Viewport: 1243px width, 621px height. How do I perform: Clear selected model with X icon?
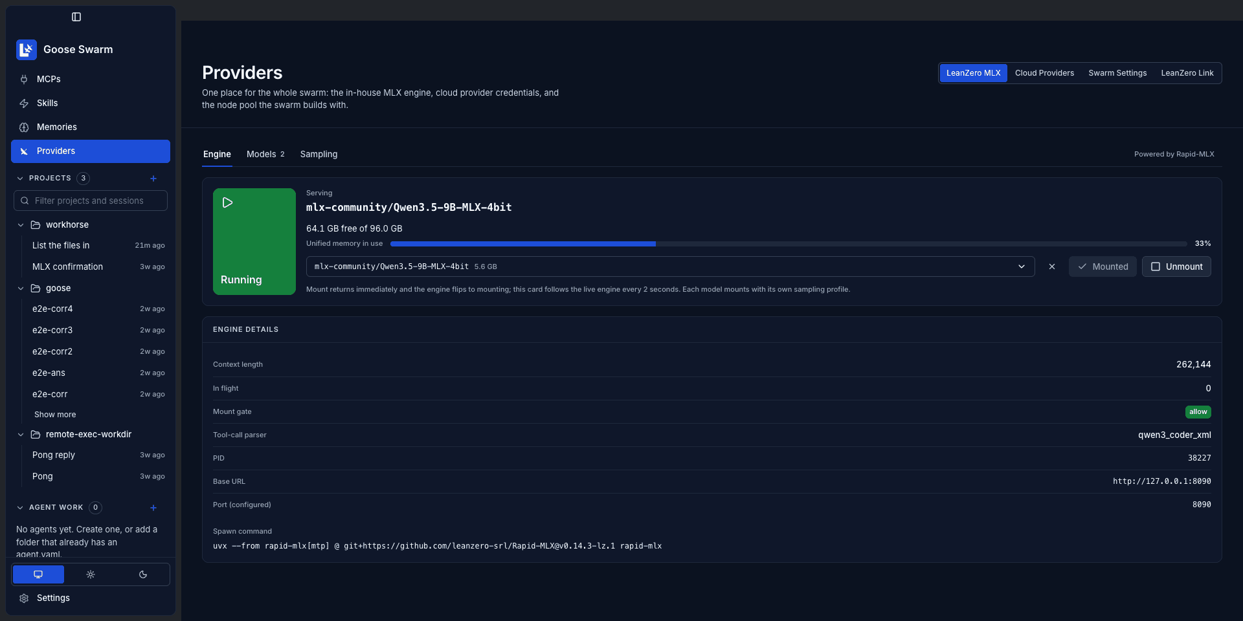(1052, 267)
